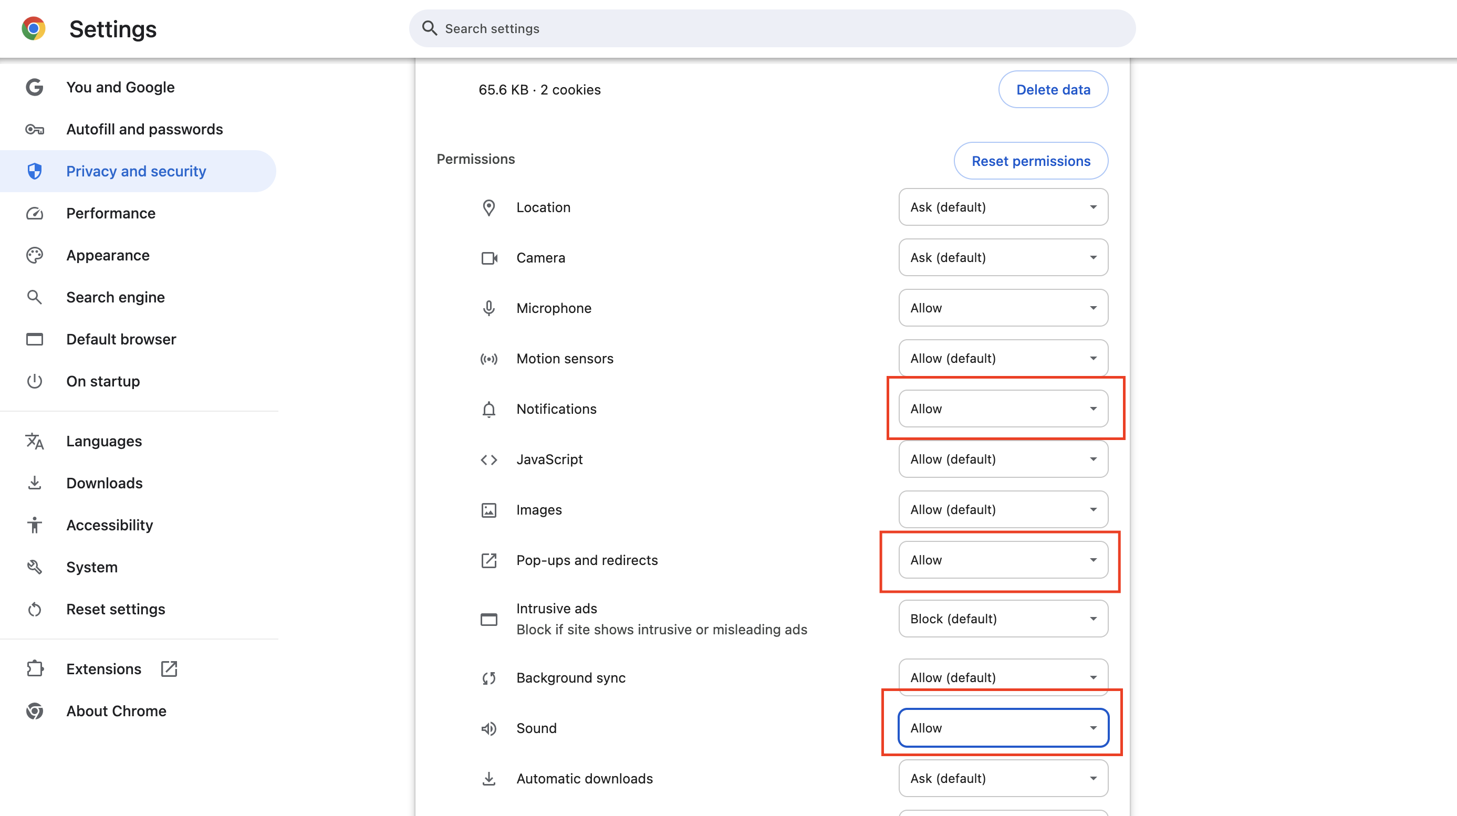
Task: Expand the Pop-ups and redirects dropdown
Action: point(1003,560)
